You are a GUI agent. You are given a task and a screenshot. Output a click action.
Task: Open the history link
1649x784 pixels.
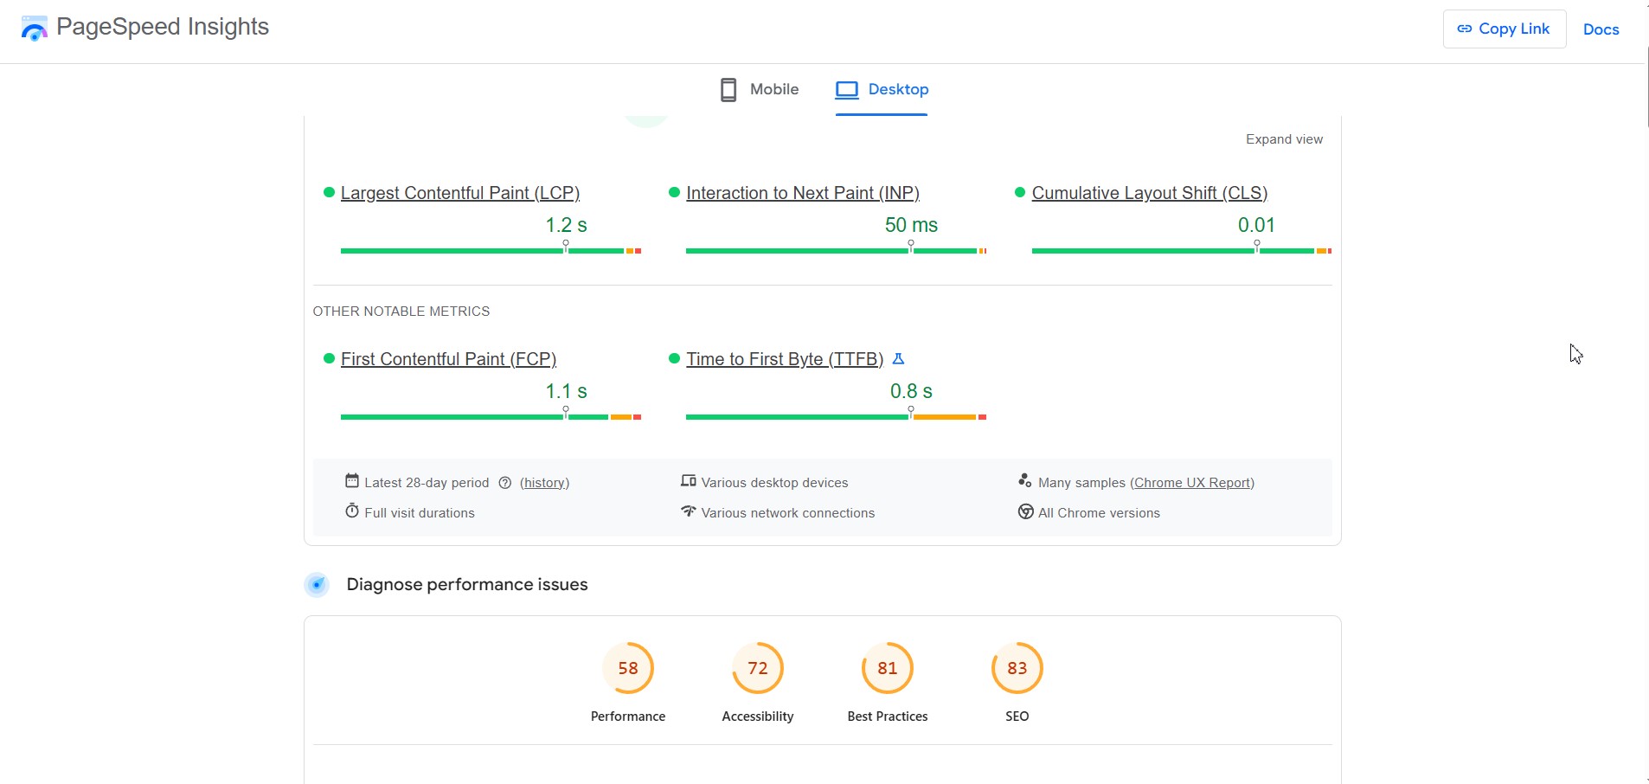pyautogui.click(x=544, y=483)
